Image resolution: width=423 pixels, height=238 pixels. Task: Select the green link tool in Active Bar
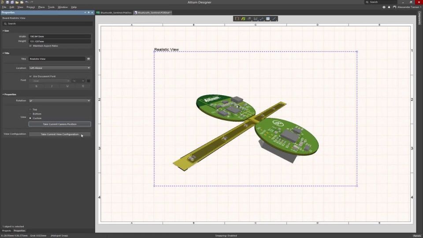click(x=243, y=19)
